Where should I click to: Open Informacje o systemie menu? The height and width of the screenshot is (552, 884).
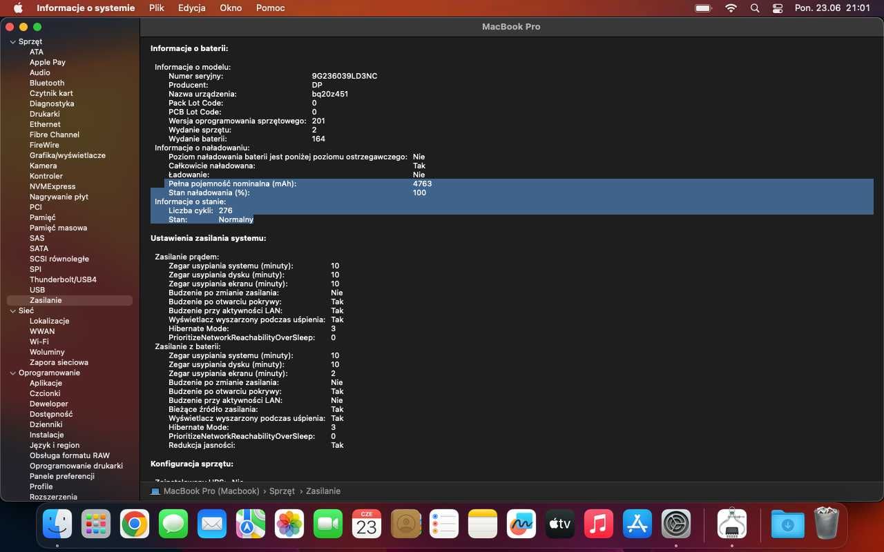86,8
